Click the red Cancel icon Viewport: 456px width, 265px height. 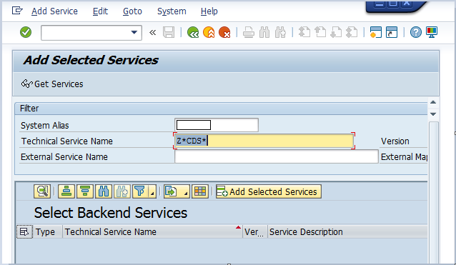[224, 32]
